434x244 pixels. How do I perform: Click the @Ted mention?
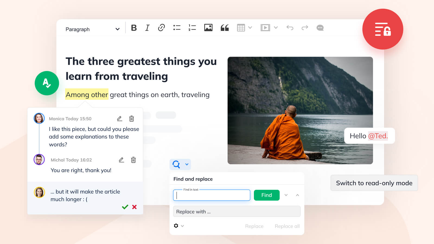coord(378,136)
